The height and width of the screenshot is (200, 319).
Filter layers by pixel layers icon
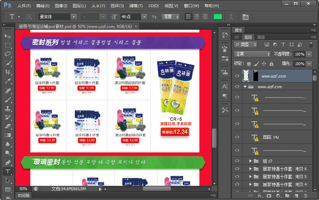pyautogui.click(x=267, y=44)
